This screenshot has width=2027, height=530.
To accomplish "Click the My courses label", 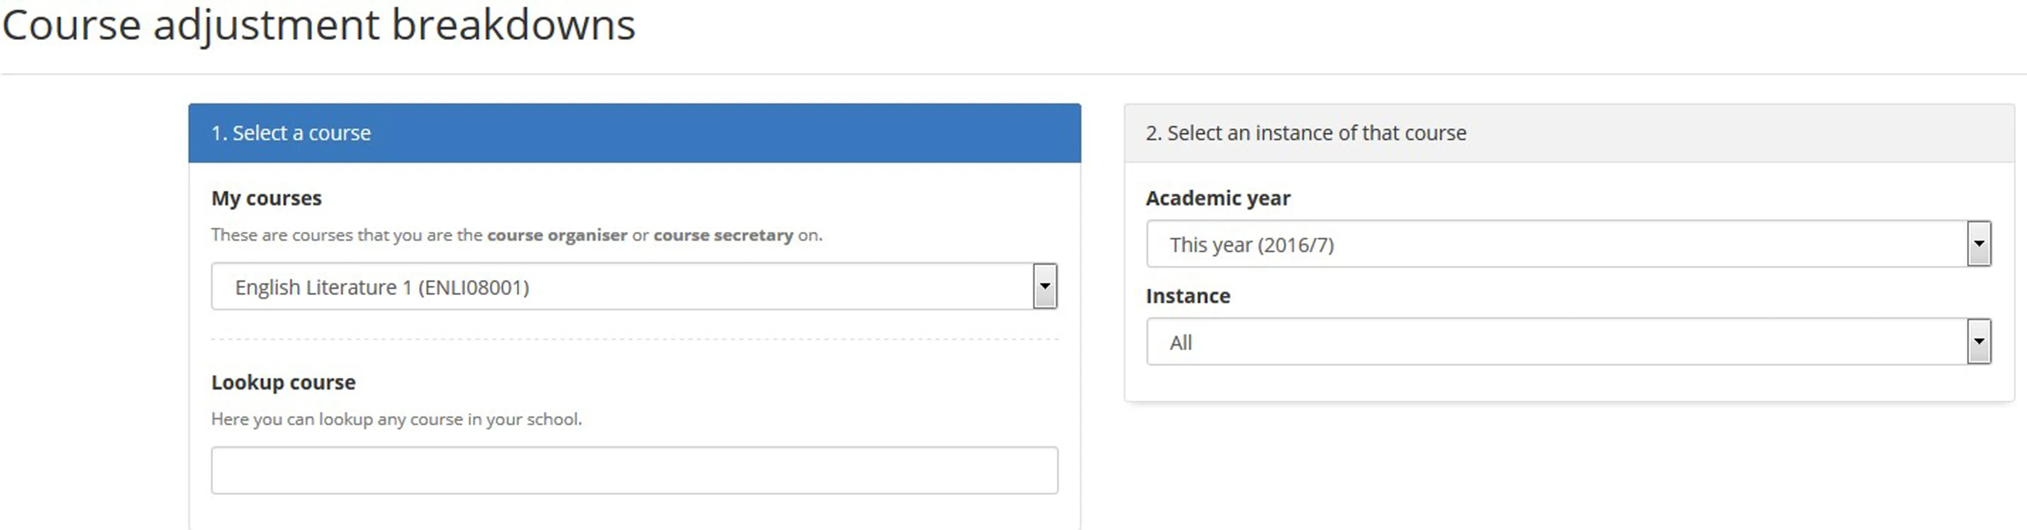I will [266, 198].
